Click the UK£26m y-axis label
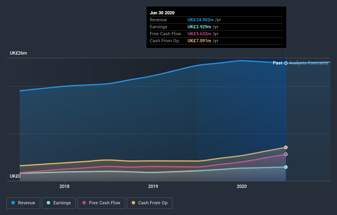The width and height of the screenshot is (337, 215). 18,53
